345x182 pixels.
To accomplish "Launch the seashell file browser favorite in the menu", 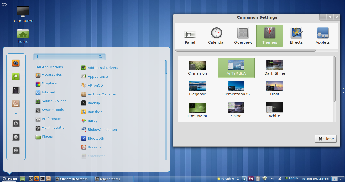I will click(x=16, y=104).
